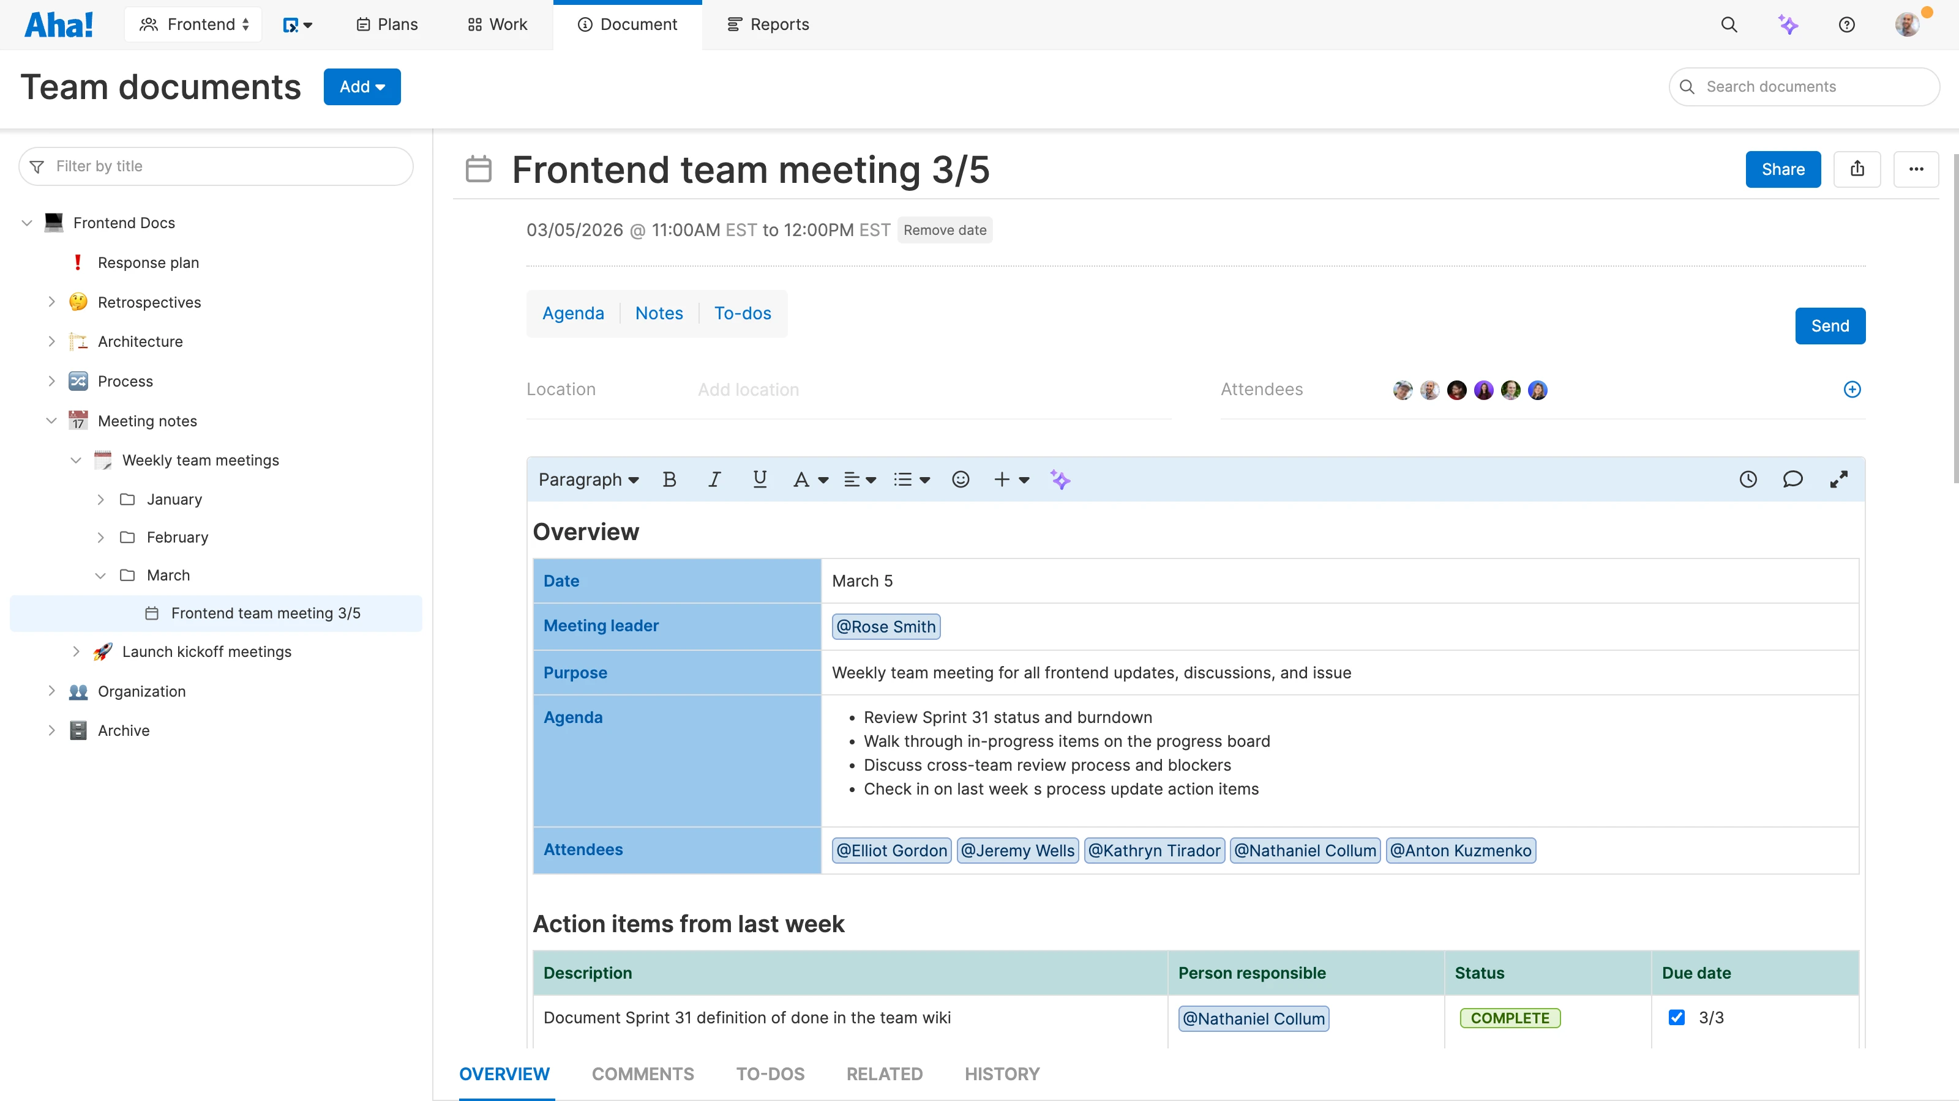Open the help menu
The image size is (1959, 1101).
(x=1847, y=24)
